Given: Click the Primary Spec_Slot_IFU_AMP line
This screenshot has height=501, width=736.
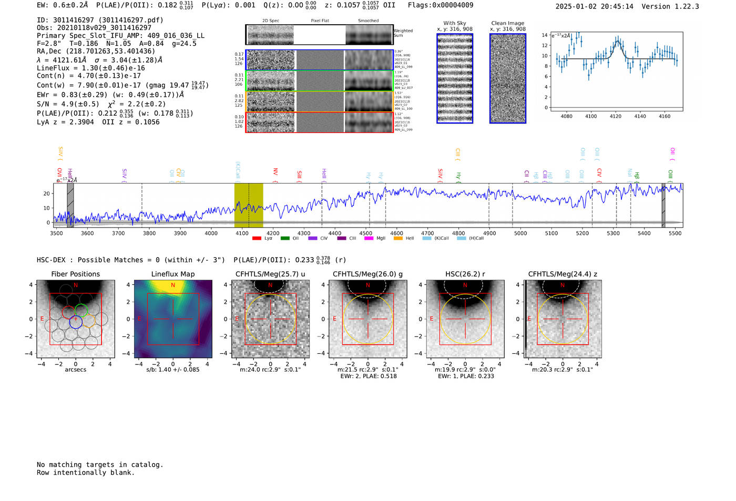Looking at the screenshot, I should (x=121, y=36).
